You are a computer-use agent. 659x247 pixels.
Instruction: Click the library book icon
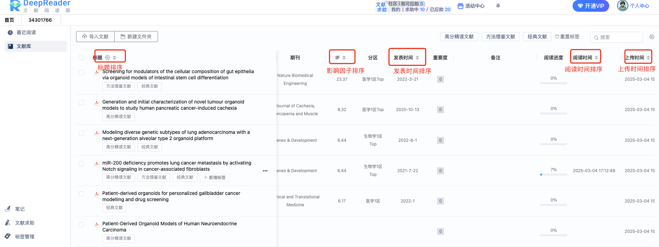(10, 46)
